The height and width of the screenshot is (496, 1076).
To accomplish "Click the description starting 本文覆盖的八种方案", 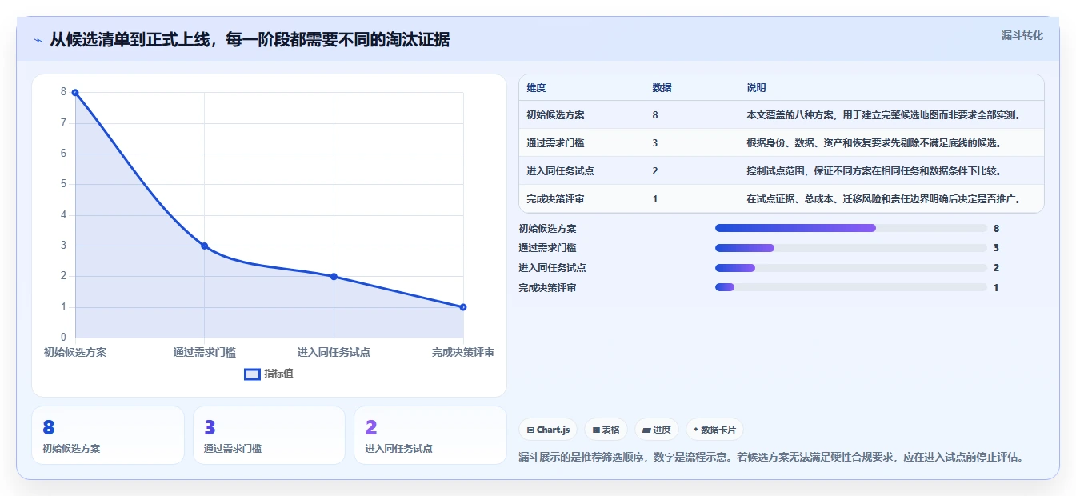I will [885, 115].
